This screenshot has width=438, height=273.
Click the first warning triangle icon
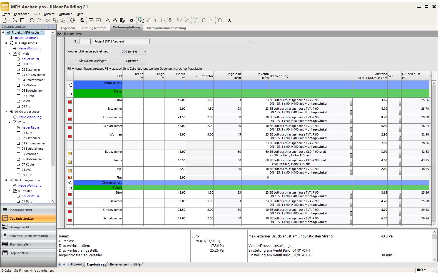(x=108, y=20)
